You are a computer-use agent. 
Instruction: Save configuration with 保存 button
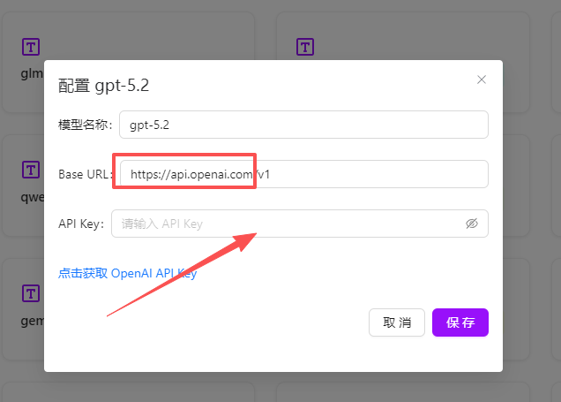[x=460, y=322]
